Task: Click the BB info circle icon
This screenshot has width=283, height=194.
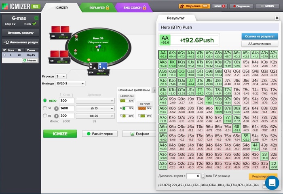Action: [56, 116]
